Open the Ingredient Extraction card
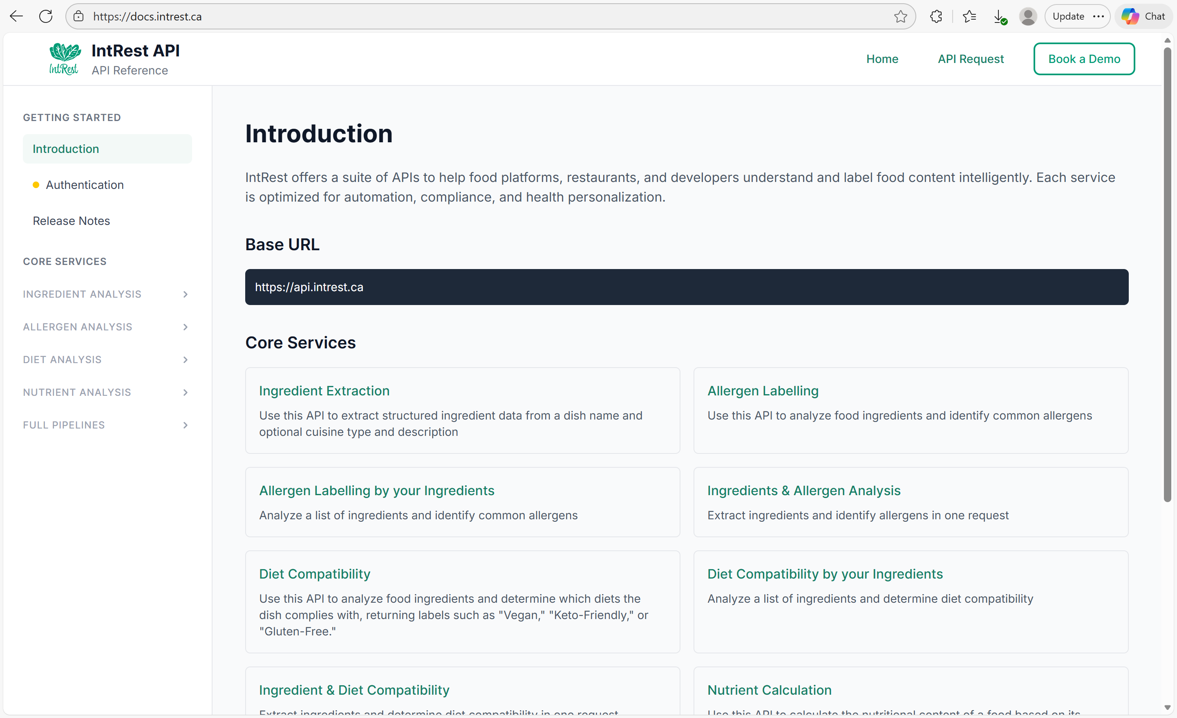This screenshot has width=1177, height=718. pos(324,390)
